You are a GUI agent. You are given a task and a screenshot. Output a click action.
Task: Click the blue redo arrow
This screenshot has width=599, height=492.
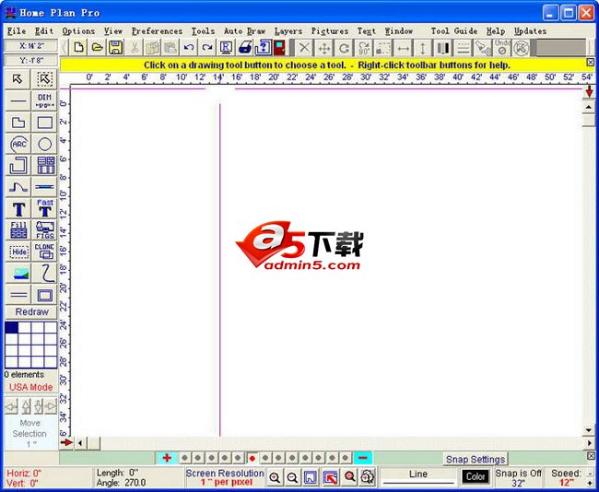(x=207, y=48)
